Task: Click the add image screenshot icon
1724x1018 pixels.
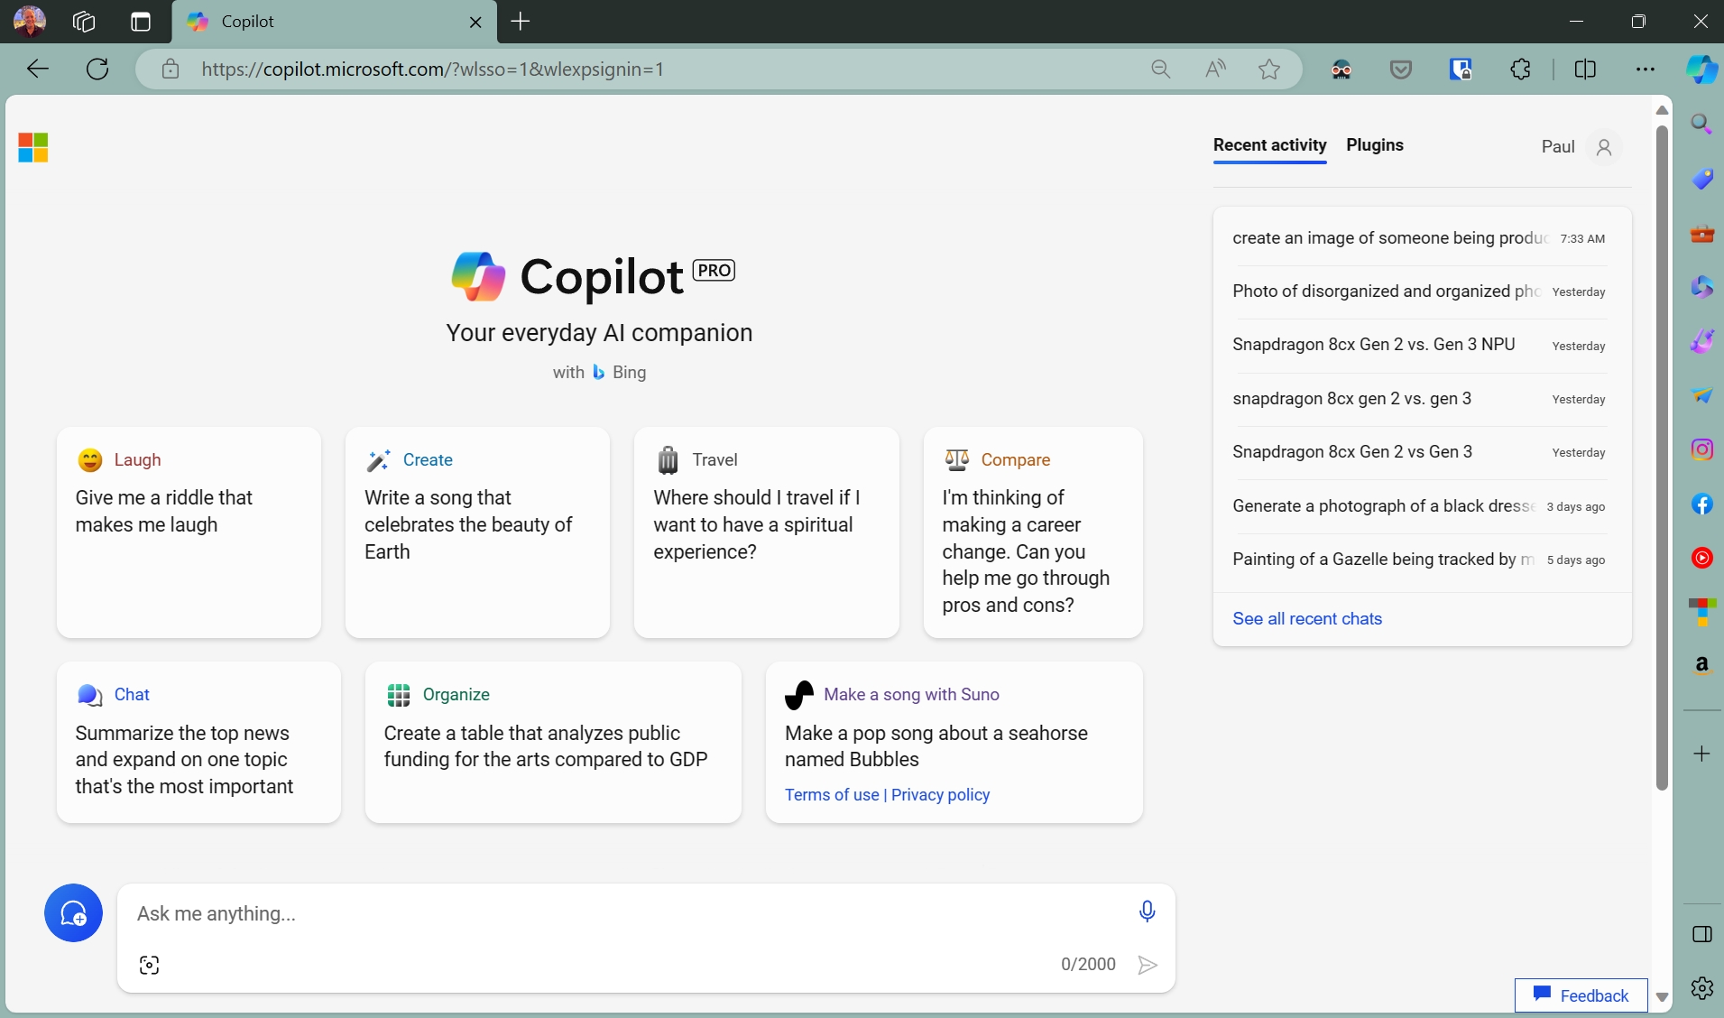Action: (149, 965)
